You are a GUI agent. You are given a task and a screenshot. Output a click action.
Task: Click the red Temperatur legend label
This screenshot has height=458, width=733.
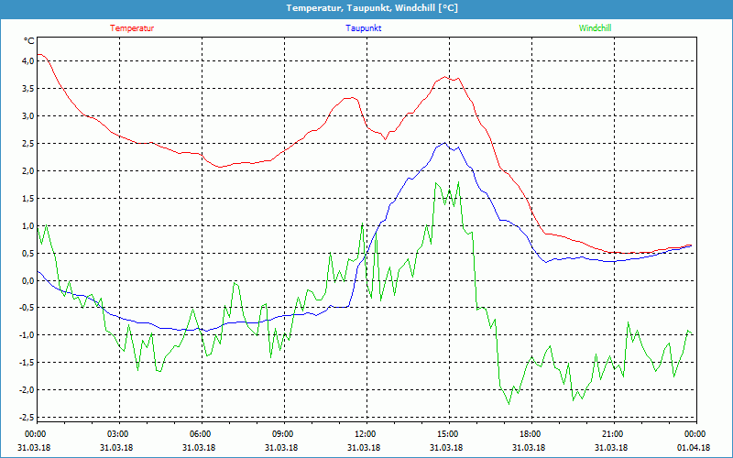pyautogui.click(x=132, y=28)
